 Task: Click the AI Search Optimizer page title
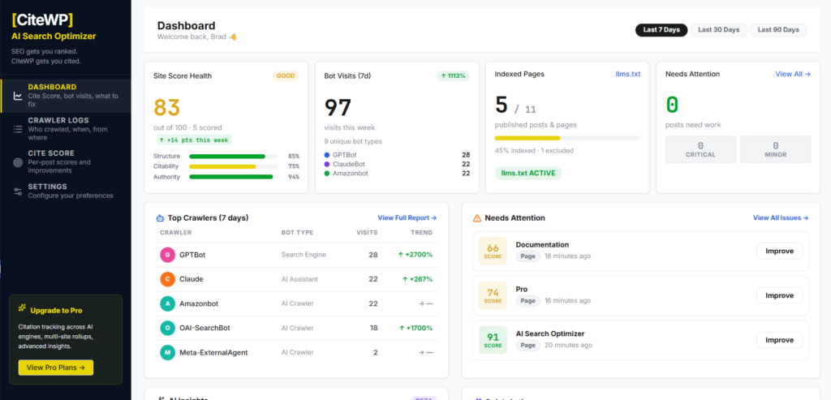point(550,333)
